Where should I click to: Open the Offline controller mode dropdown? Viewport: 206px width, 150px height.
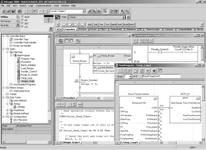(x=18, y=17)
